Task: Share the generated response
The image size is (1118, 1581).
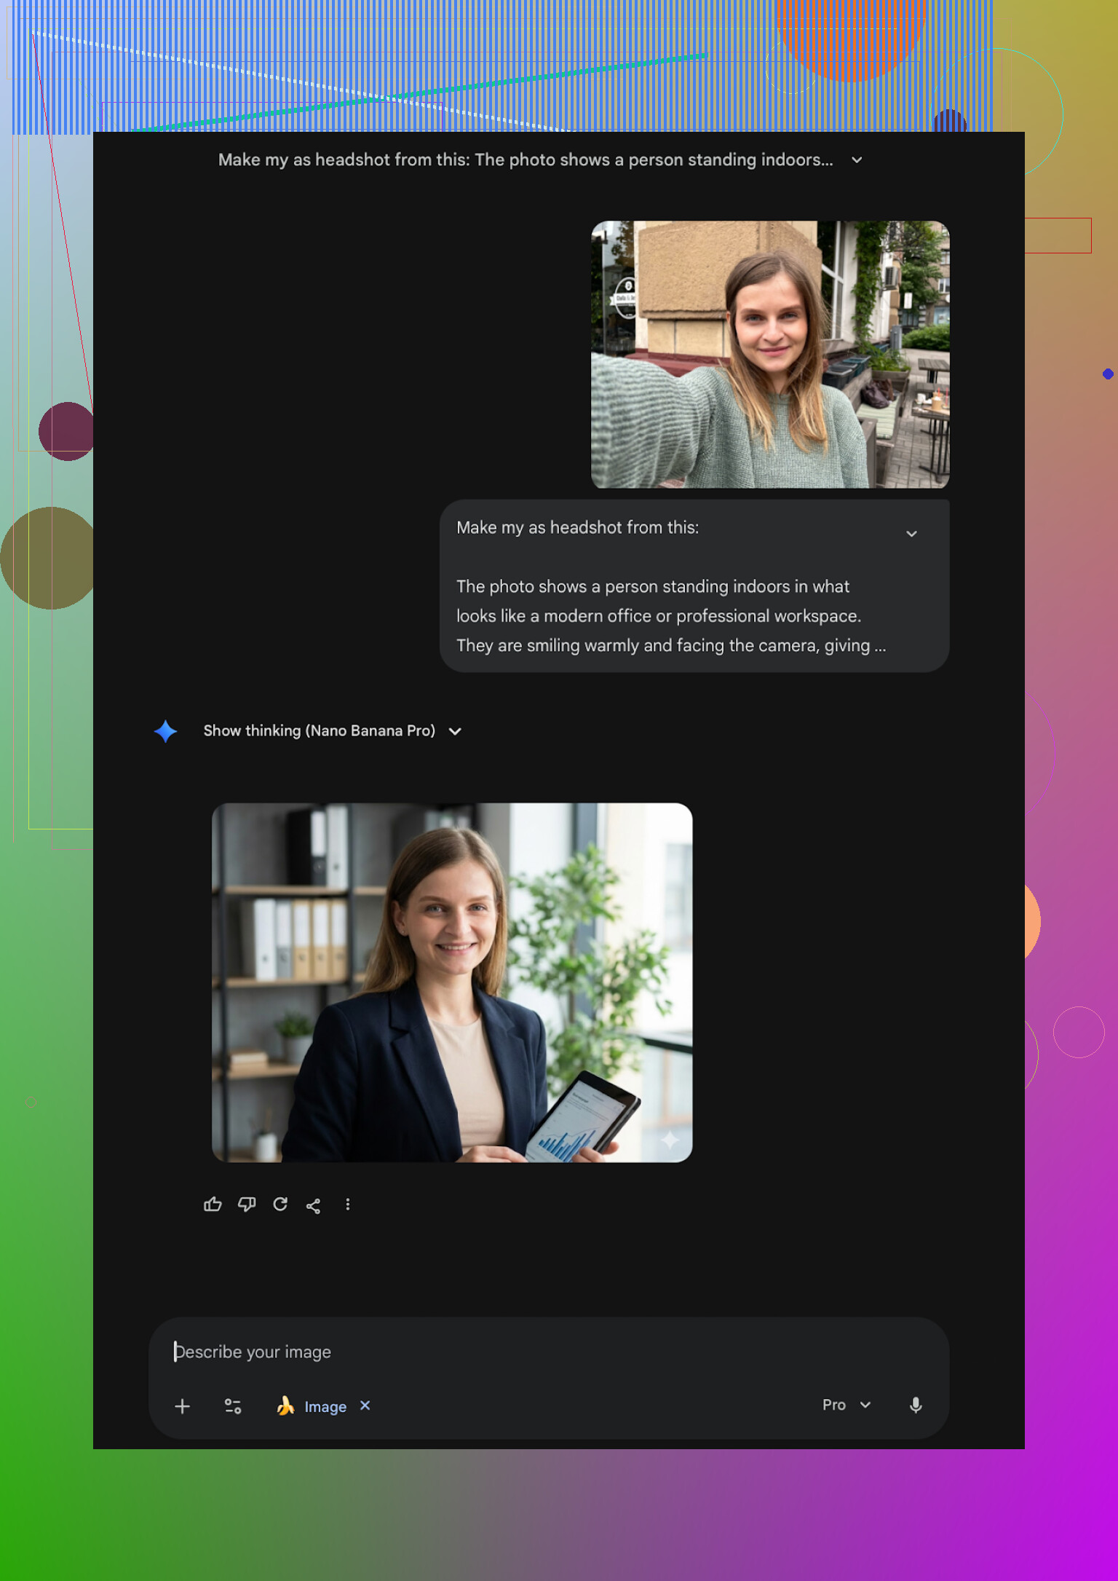Action: [314, 1206]
